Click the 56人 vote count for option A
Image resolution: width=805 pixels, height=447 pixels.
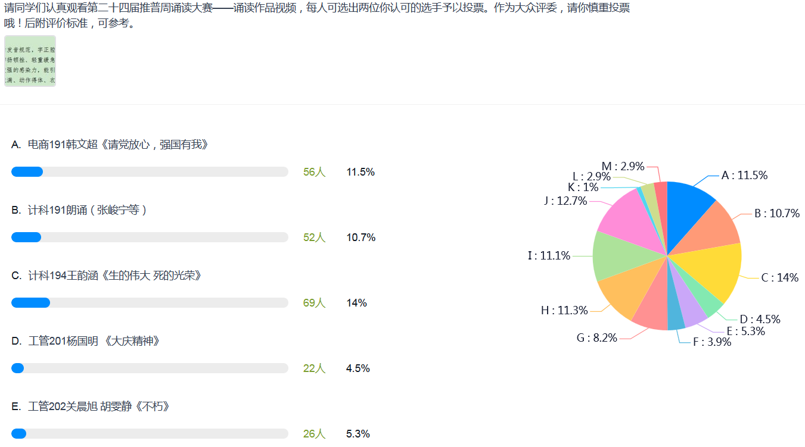click(x=314, y=172)
